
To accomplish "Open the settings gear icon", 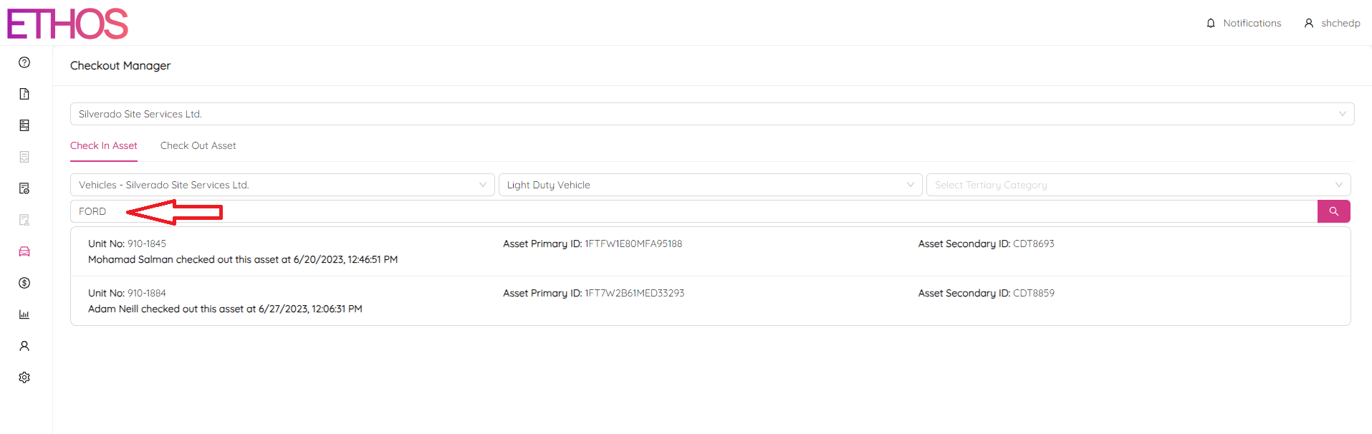I will (24, 377).
